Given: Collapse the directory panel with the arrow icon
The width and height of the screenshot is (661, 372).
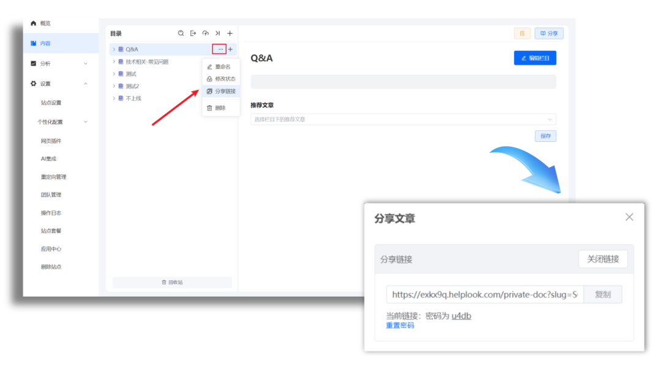Looking at the screenshot, I should [218, 34].
